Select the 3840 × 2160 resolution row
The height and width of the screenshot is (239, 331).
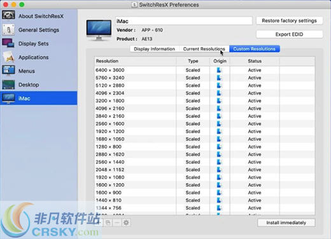[204, 116]
